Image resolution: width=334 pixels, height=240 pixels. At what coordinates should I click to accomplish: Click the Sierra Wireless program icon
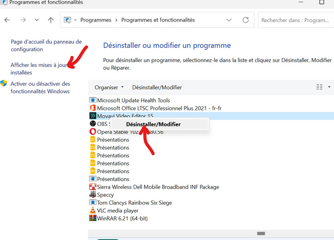92,187
